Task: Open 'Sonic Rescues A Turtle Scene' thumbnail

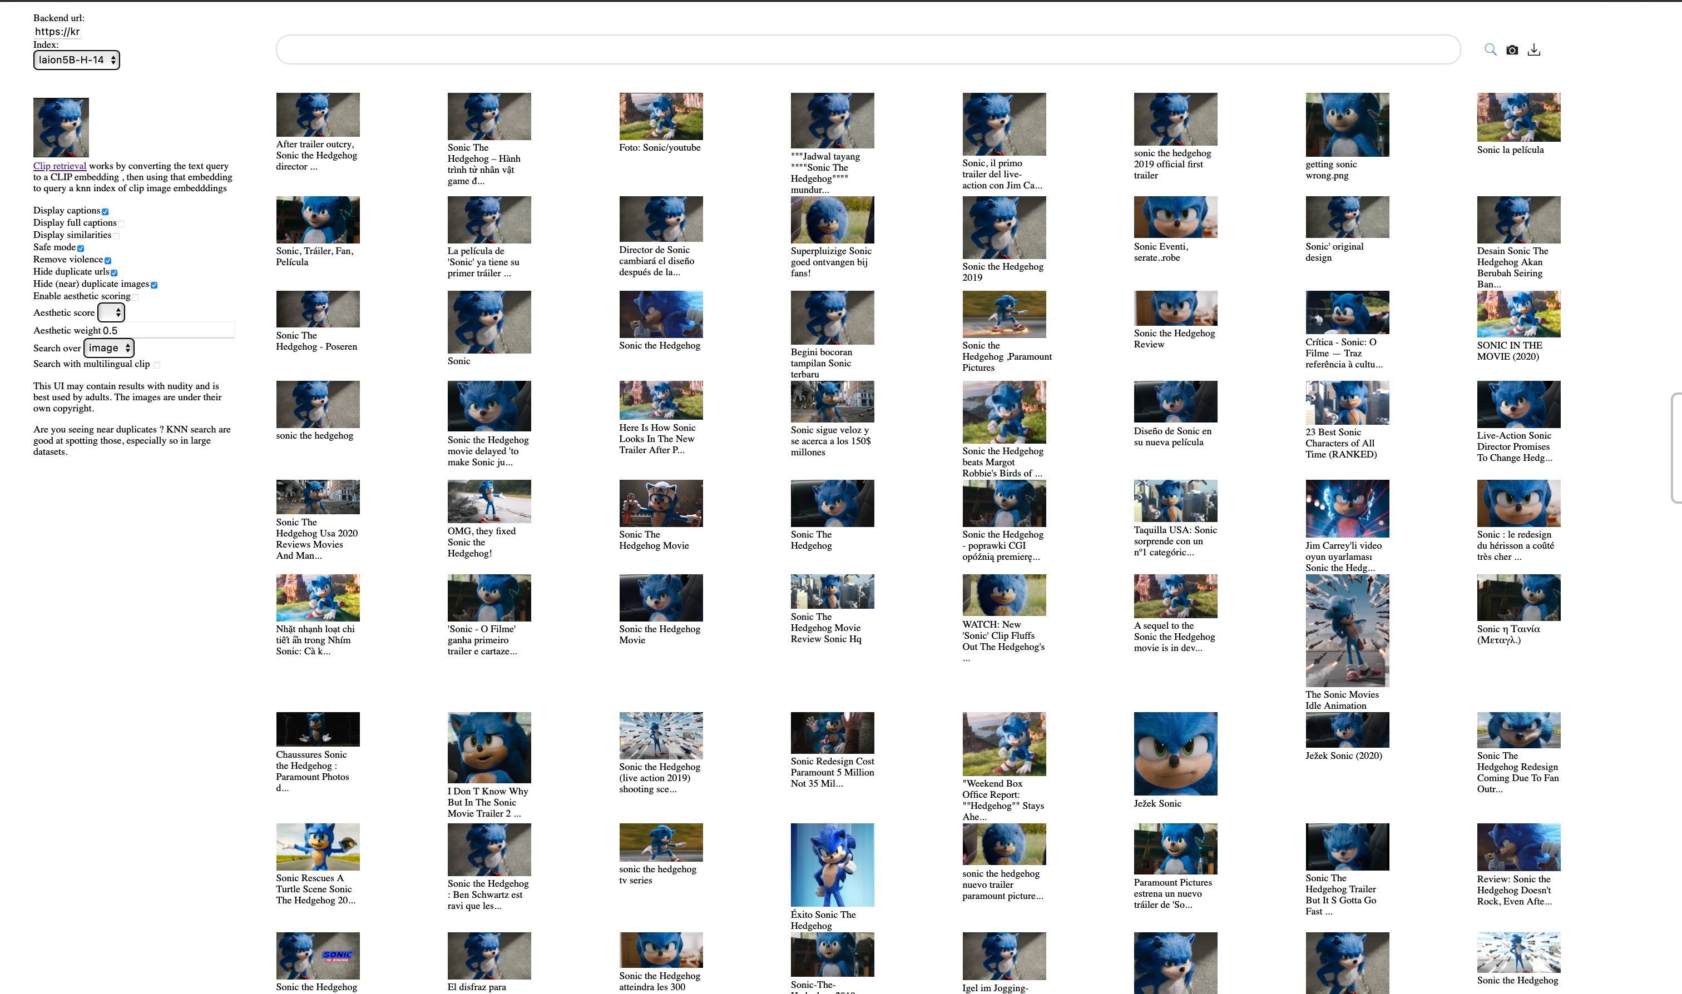Action: coord(318,847)
